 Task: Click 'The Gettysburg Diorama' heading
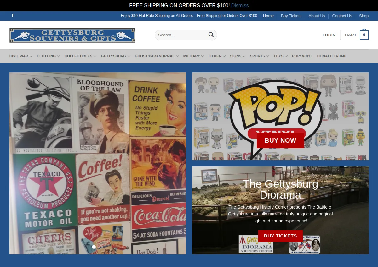point(280,189)
